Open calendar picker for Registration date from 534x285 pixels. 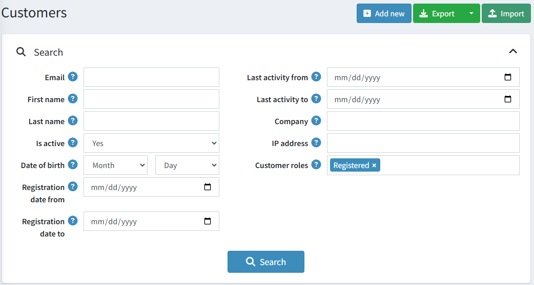208,187
